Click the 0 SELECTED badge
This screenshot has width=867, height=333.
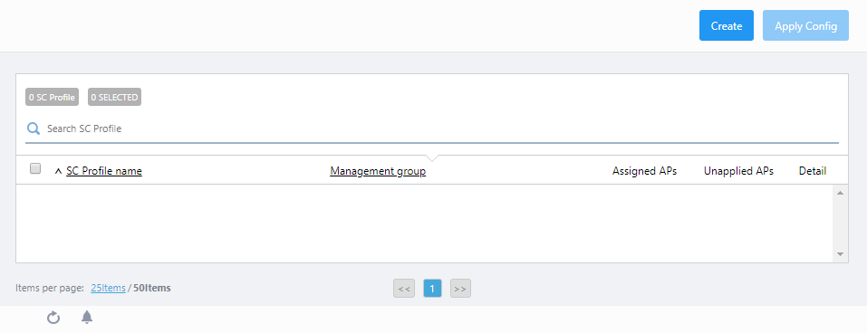[114, 97]
